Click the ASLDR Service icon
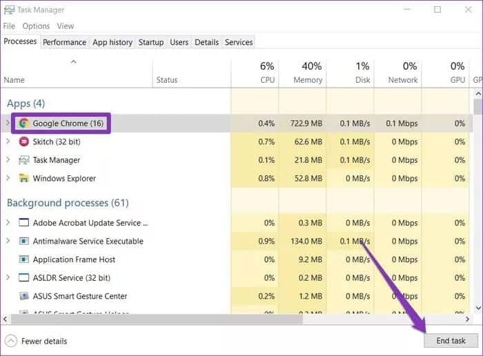 pos(23,277)
